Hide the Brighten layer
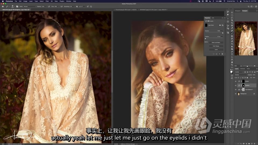 [x=236, y=85]
